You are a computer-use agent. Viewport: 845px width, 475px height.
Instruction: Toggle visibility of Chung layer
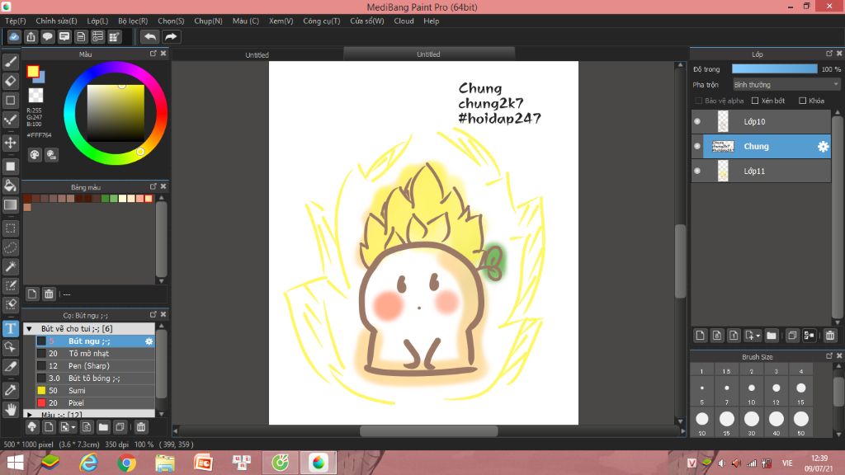697,147
